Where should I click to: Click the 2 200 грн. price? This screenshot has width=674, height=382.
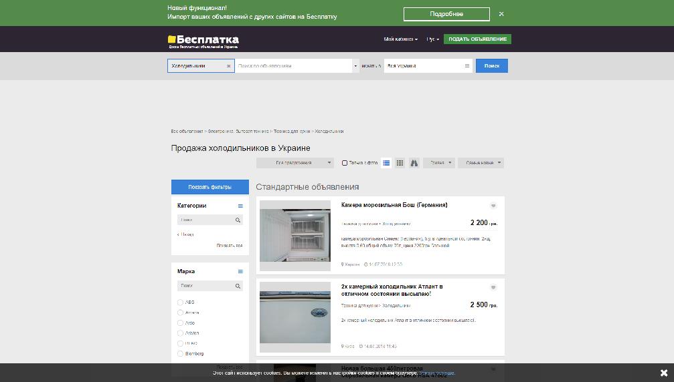point(483,223)
